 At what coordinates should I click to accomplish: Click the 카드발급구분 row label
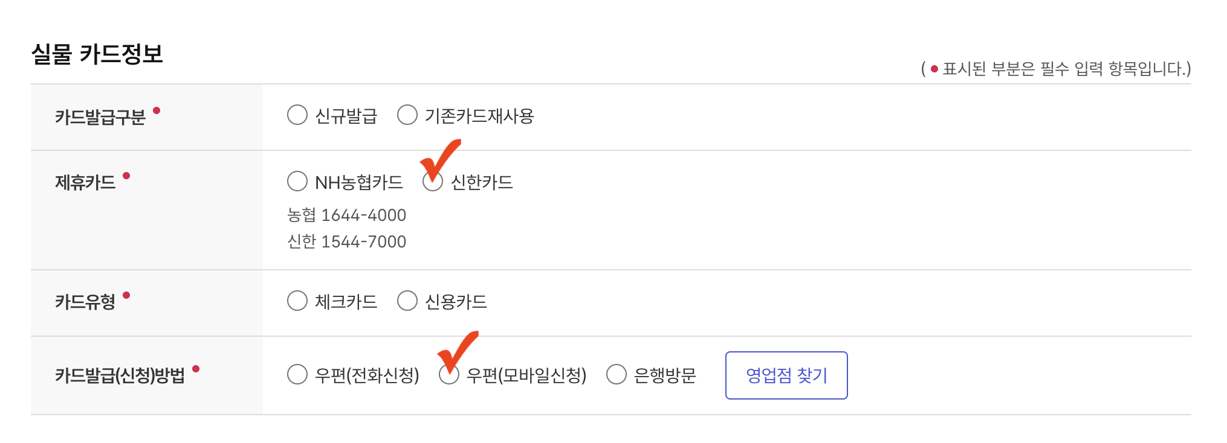click(x=100, y=116)
